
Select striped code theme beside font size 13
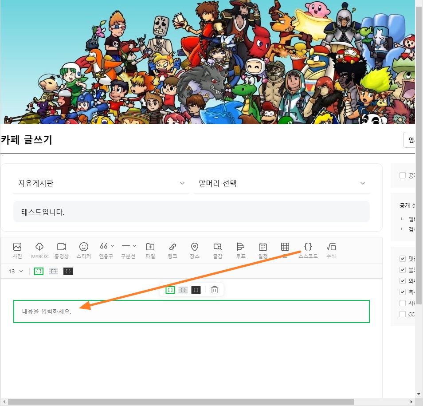[53, 271]
